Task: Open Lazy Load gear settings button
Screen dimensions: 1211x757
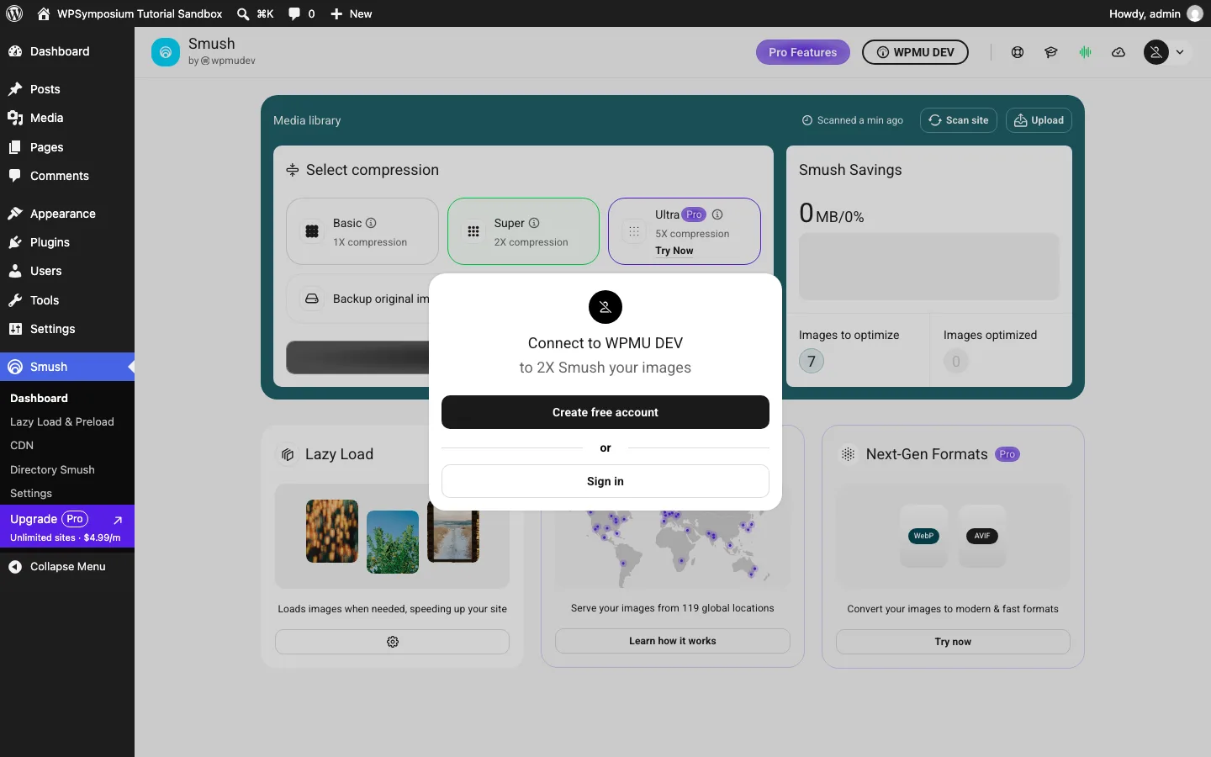Action: 392,642
